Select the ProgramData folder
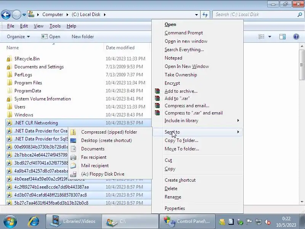Screen dimensions: 305x229 [27, 91]
